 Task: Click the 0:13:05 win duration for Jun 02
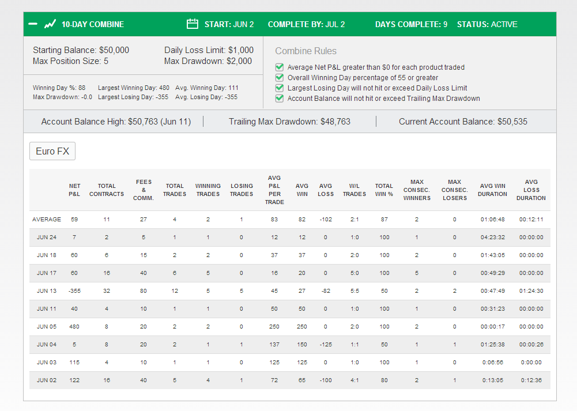click(x=493, y=380)
